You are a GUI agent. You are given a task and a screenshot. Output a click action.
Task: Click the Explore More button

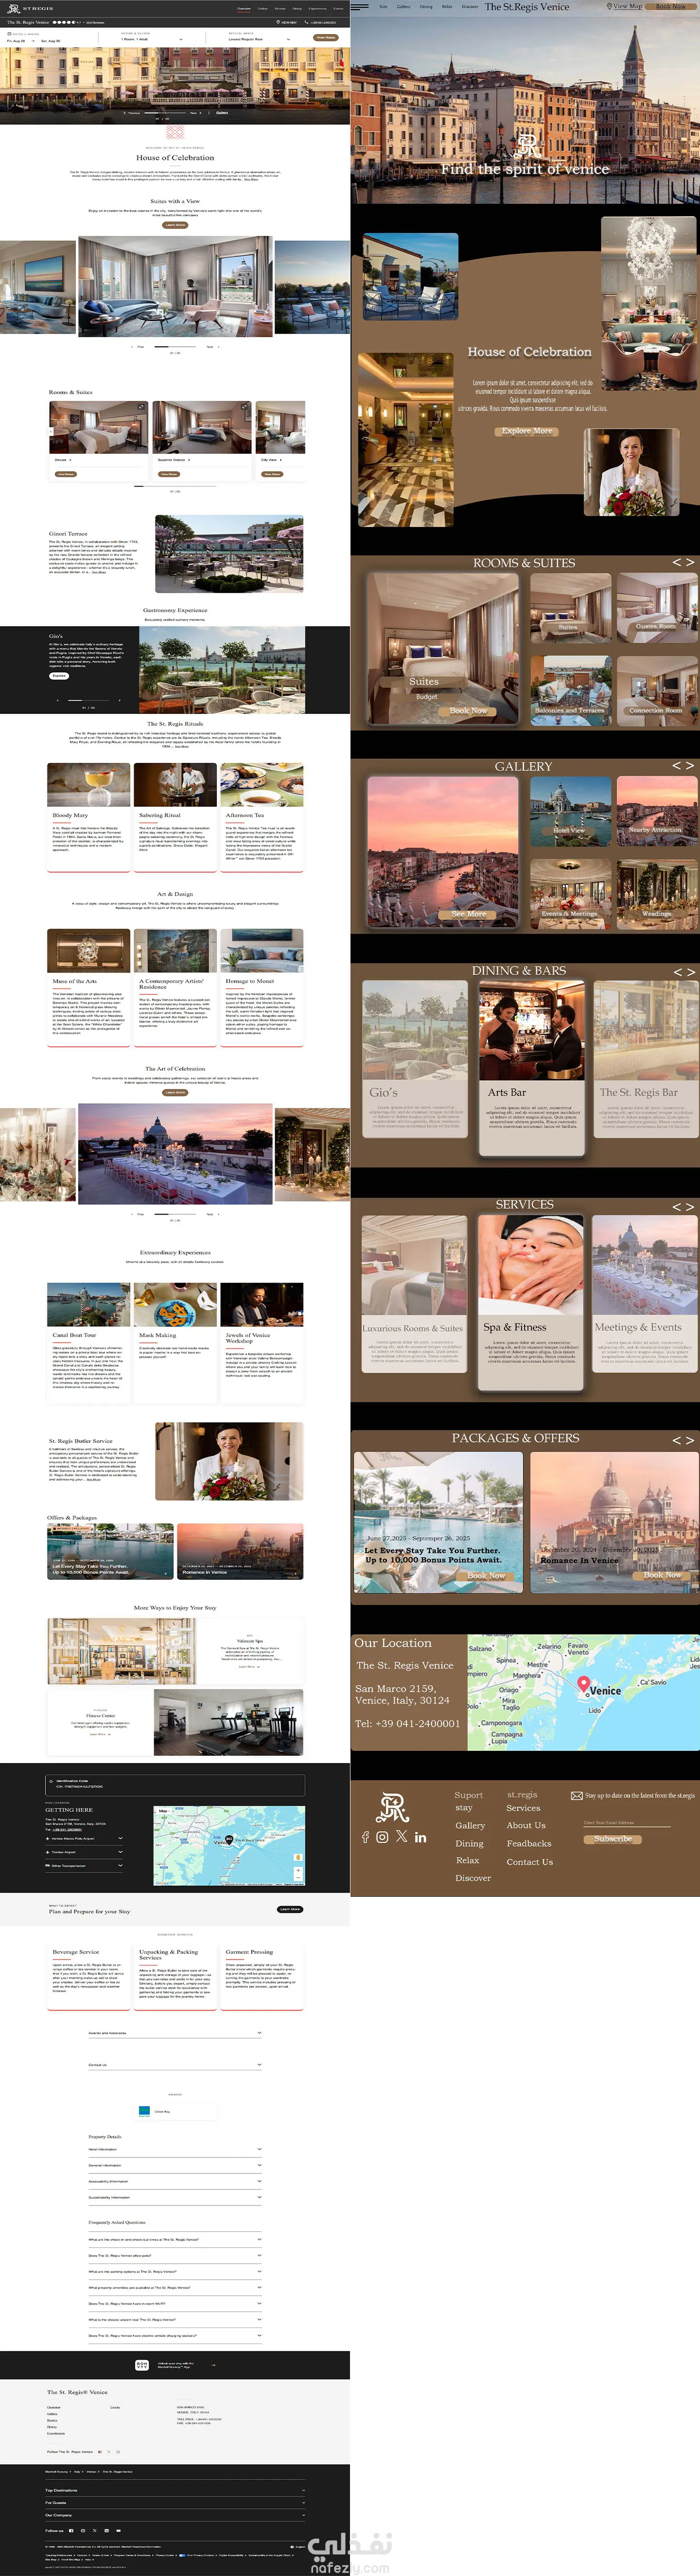coord(527,431)
